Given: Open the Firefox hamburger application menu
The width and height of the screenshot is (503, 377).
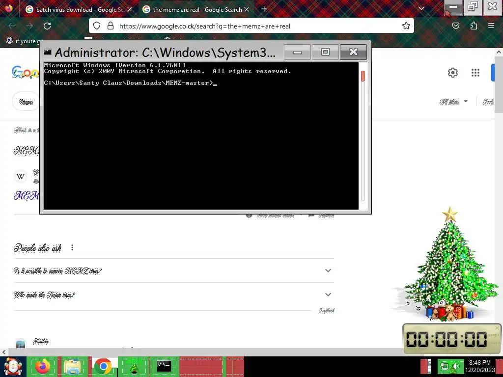Looking at the screenshot, I should [x=491, y=26].
